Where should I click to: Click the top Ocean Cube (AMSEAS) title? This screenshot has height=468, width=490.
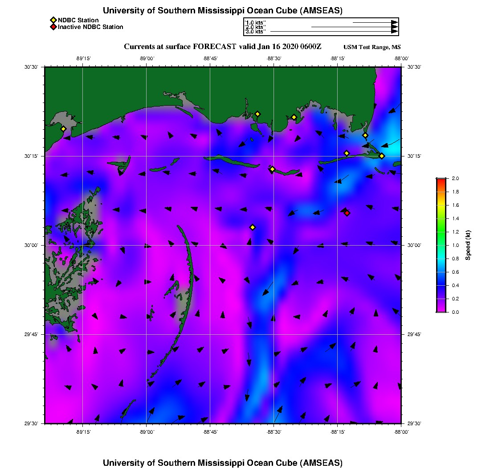(x=223, y=10)
